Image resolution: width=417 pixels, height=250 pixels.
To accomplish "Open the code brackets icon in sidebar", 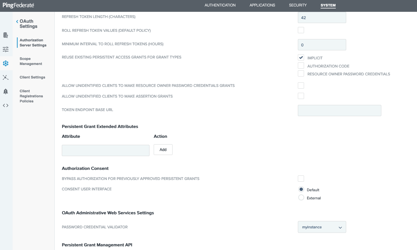I will click(6, 105).
